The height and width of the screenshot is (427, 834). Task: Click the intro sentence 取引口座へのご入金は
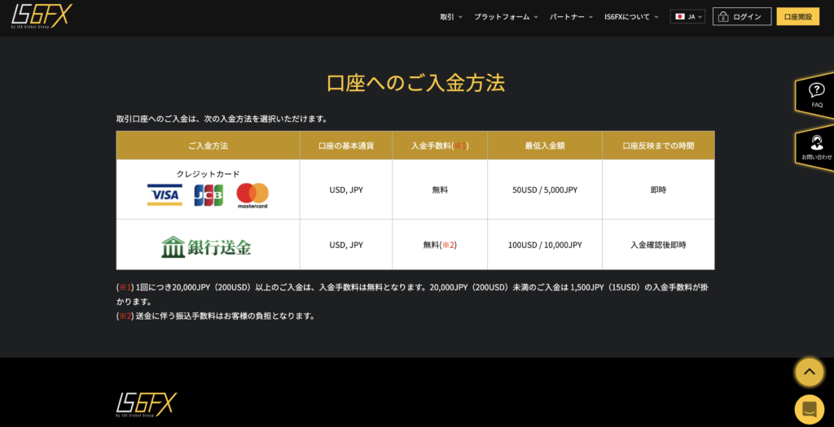pyautogui.click(x=222, y=119)
